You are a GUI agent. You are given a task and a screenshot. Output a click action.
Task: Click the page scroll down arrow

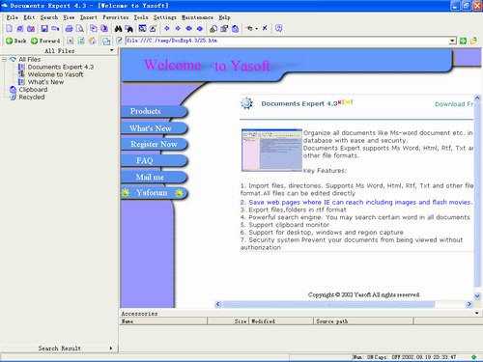[x=477, y=296]
